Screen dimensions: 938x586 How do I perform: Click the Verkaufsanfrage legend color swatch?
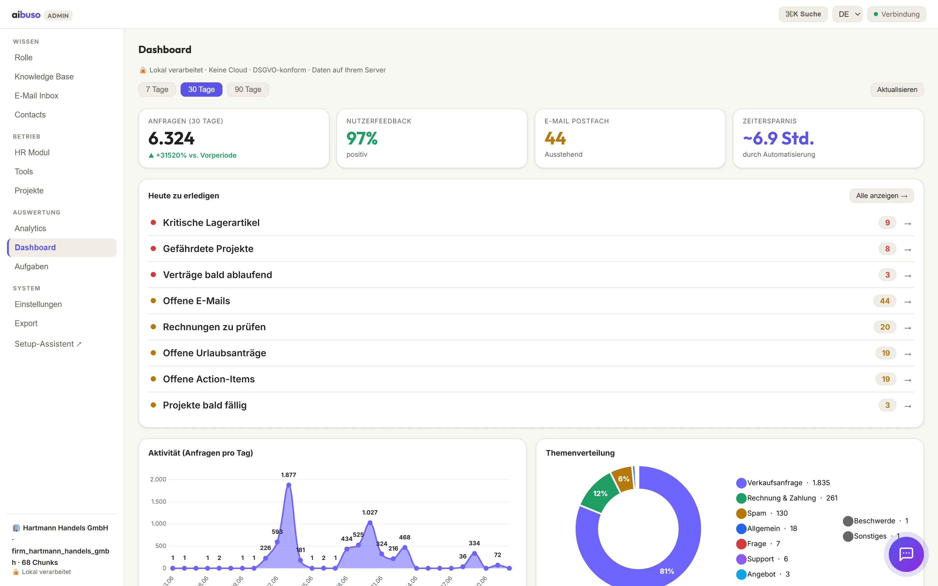point(741,483)
